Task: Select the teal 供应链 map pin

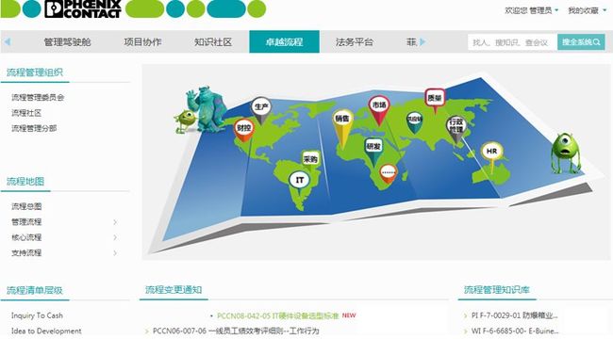Action: pyautogui.click(x=414, y=121)
